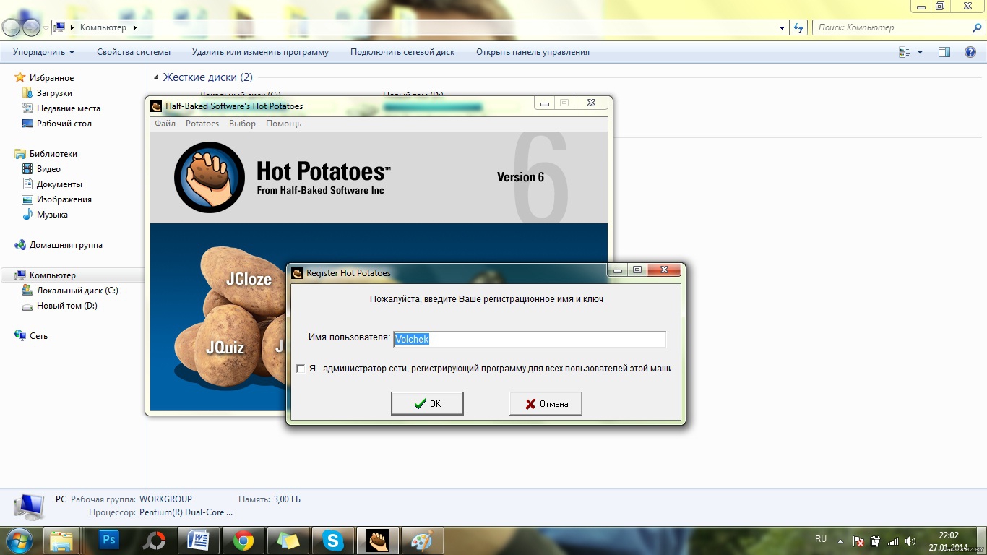Confirm registration with the OK button
The width and height of the screenshot is (987, 555).
[x=427, y=404]
